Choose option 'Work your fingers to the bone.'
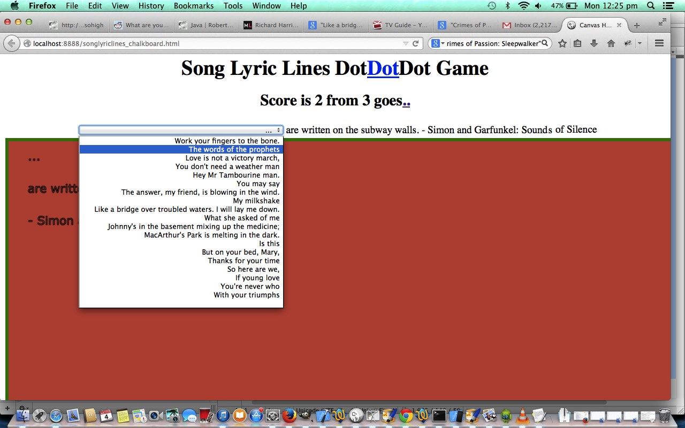This screenshot has height=428, width=685. [181, 141]
